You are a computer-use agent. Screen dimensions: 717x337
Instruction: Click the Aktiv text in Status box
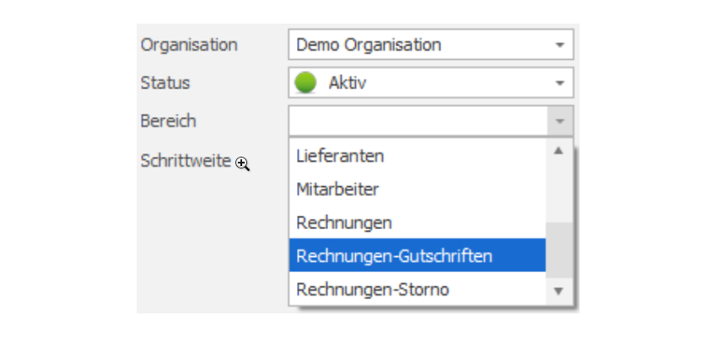pyautogui.click(x=347, y=83)
